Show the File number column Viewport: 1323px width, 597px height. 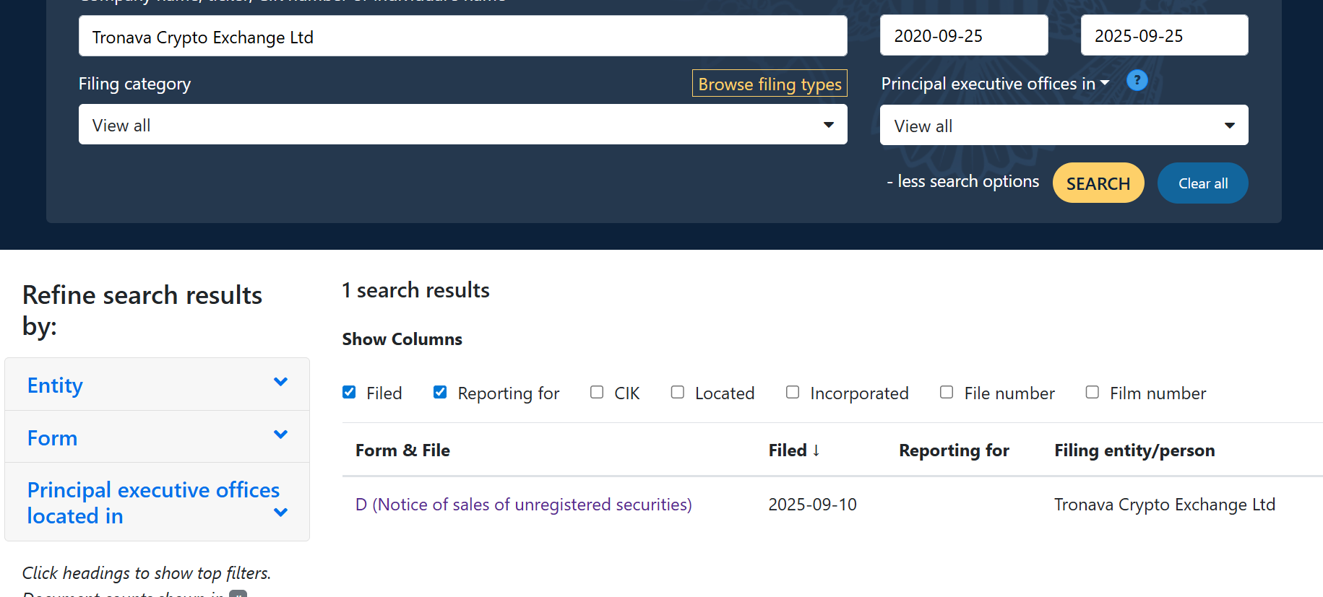947,392
